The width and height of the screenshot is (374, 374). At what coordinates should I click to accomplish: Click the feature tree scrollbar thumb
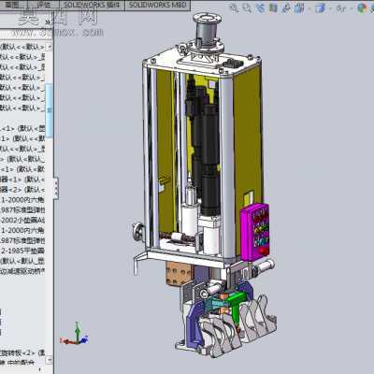click(50, 109)
